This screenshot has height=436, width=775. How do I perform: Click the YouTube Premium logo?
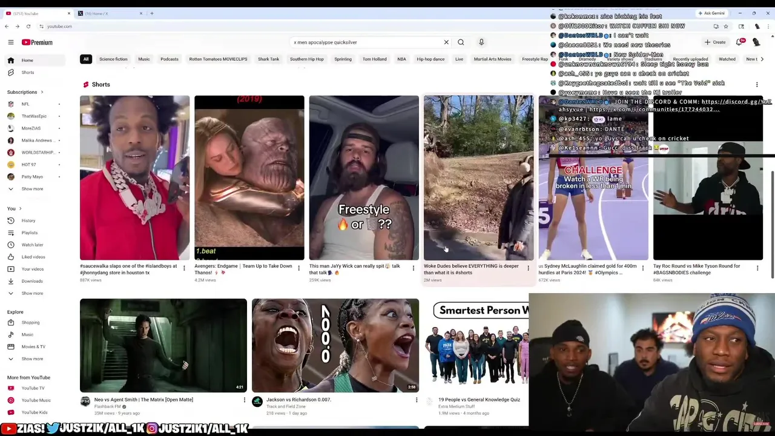pos(37,42)
